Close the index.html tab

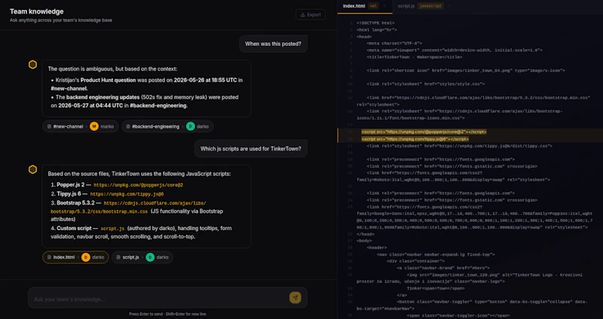(384, 6)
